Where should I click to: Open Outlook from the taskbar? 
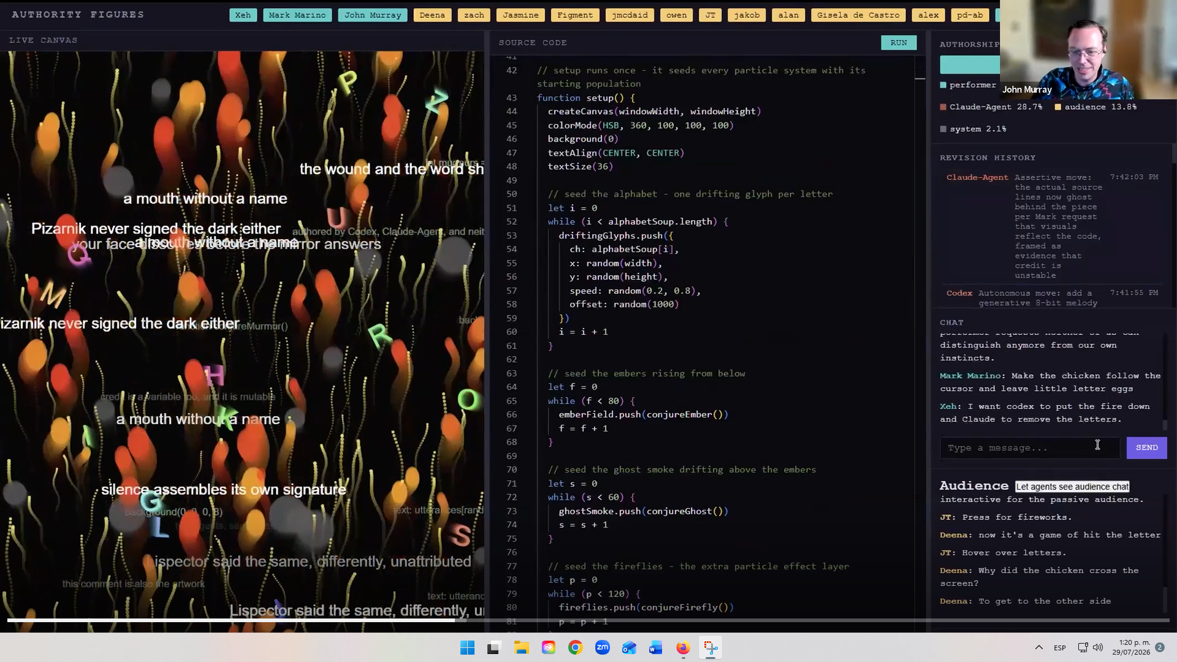tap(629, 648)
